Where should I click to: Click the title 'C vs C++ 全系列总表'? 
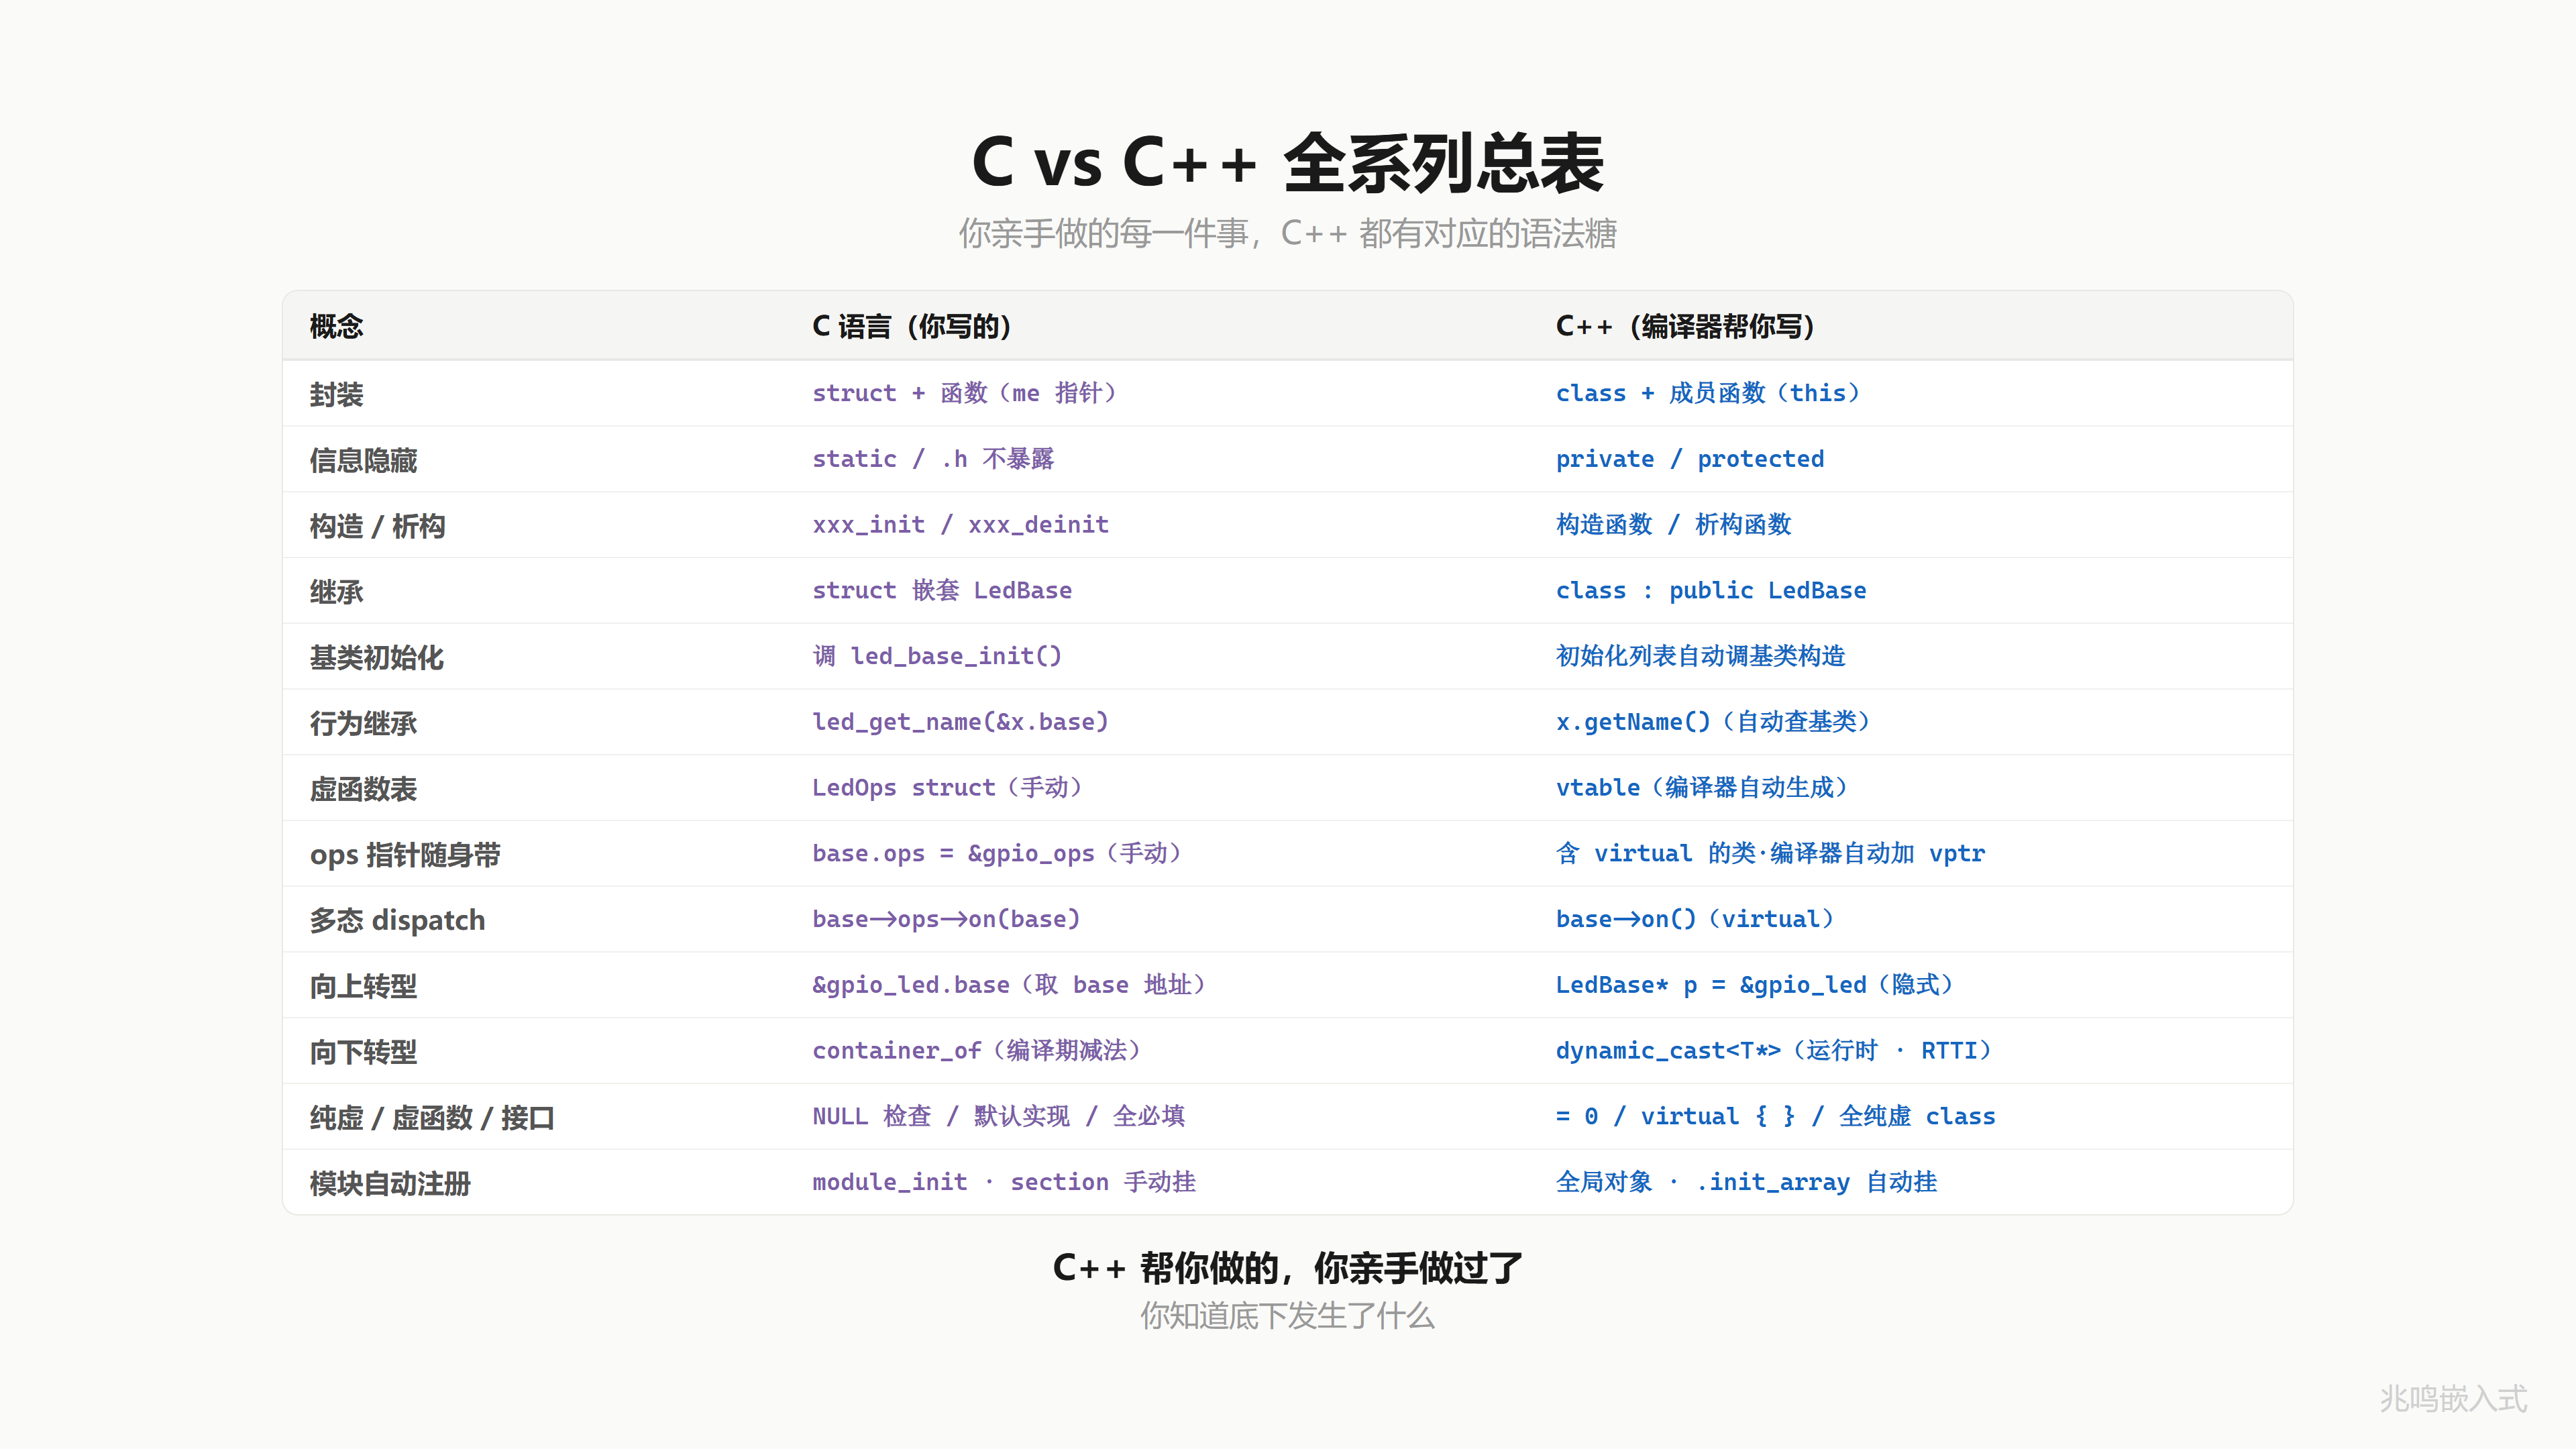(1288, 162)
